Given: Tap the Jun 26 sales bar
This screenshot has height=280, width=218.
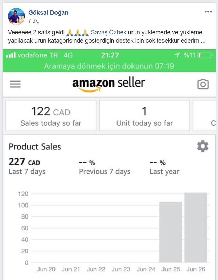Looking at the screenshot, I should click(196, 227).
